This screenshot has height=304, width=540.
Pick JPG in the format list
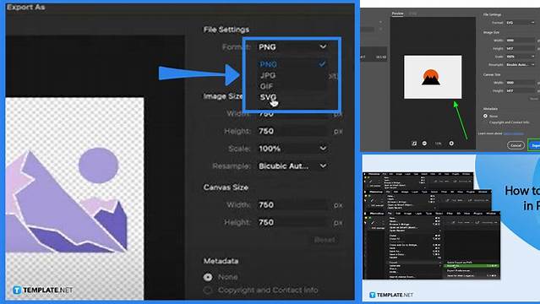click(268, 75)
